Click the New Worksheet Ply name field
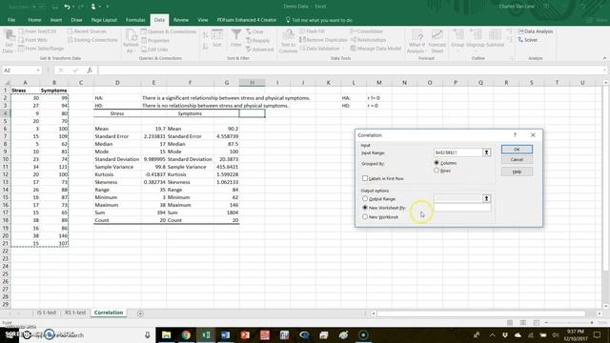This screenshot has height=343, width=610. [x=462, y=208]
